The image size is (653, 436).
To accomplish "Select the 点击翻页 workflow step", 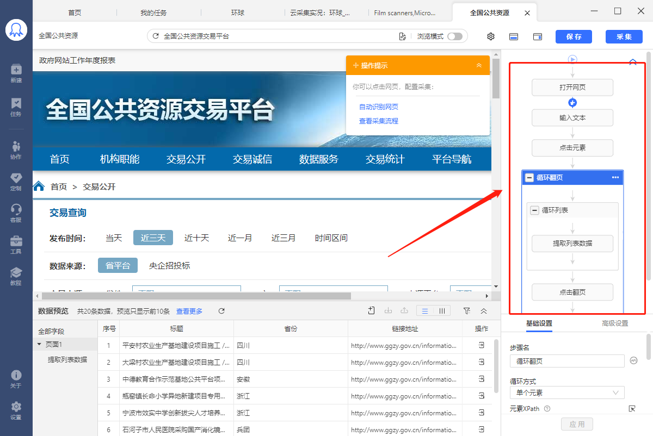I will (x=572, y=292).
